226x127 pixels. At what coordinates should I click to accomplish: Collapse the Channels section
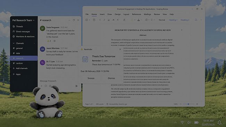point(14,43)
